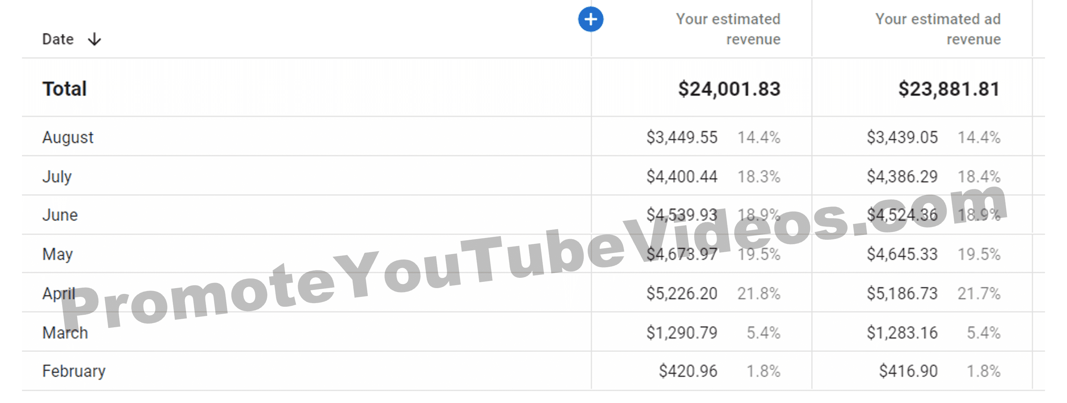Select 'Your estimated ad revenue' column header

[x=938, y=29]
